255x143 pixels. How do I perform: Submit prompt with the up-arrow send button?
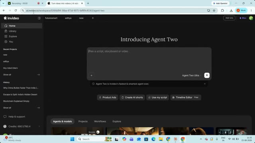(x=207, y=75)
